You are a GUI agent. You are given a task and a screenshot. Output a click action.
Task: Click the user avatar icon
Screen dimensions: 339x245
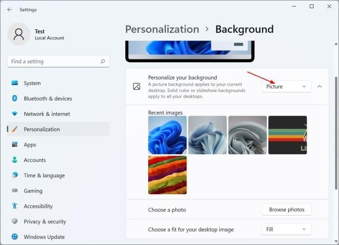click(x=19, y=34)
